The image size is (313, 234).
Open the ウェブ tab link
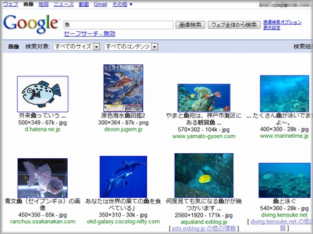[x=11, y=4]
